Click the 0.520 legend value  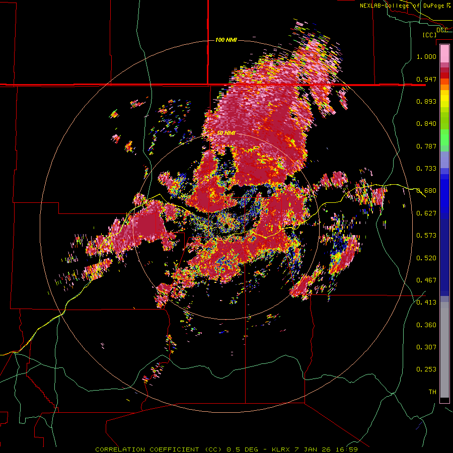coord(426,258)
